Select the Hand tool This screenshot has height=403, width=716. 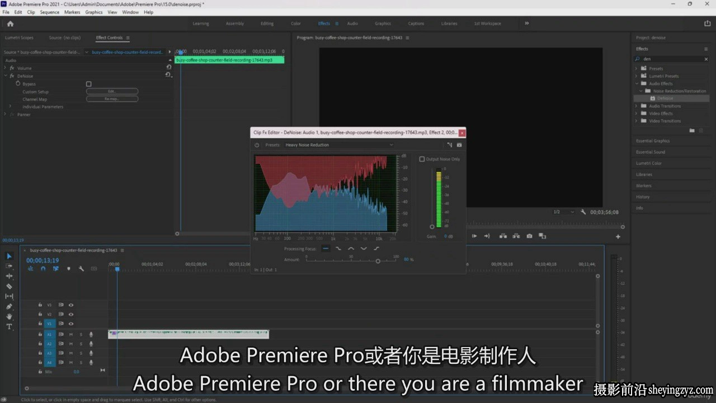(9, 316)
